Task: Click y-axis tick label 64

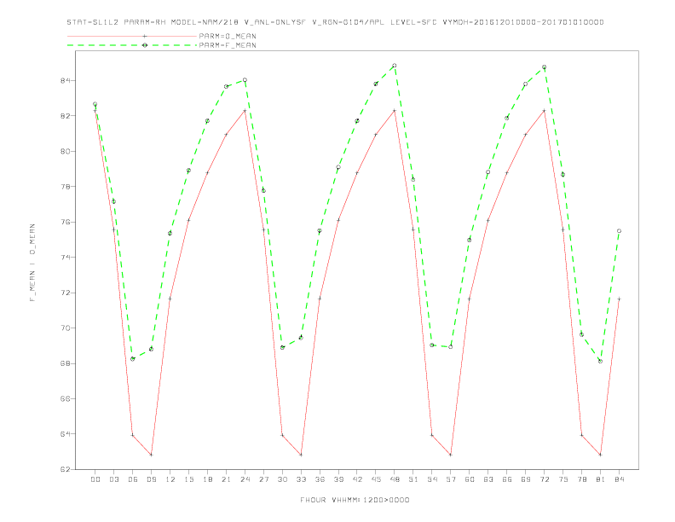Action: pos(65,434)
